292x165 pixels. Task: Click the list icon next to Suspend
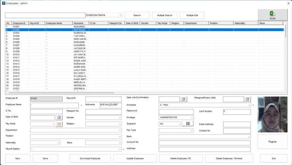tap(188, 124)
